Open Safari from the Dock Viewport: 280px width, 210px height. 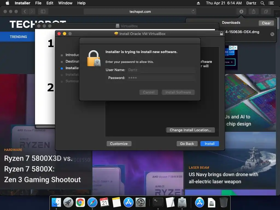(92, 203)
